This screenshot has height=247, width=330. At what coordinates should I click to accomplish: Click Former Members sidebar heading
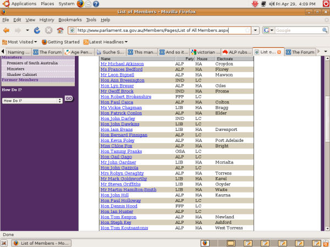(x=20, y=80)
